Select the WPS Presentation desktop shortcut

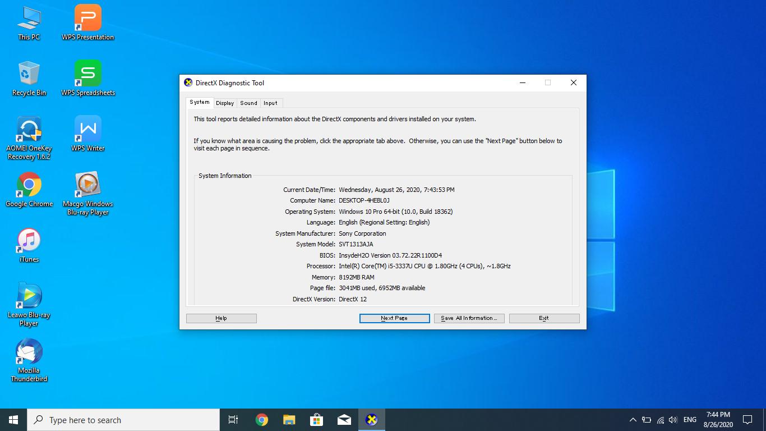click(87, 23)
